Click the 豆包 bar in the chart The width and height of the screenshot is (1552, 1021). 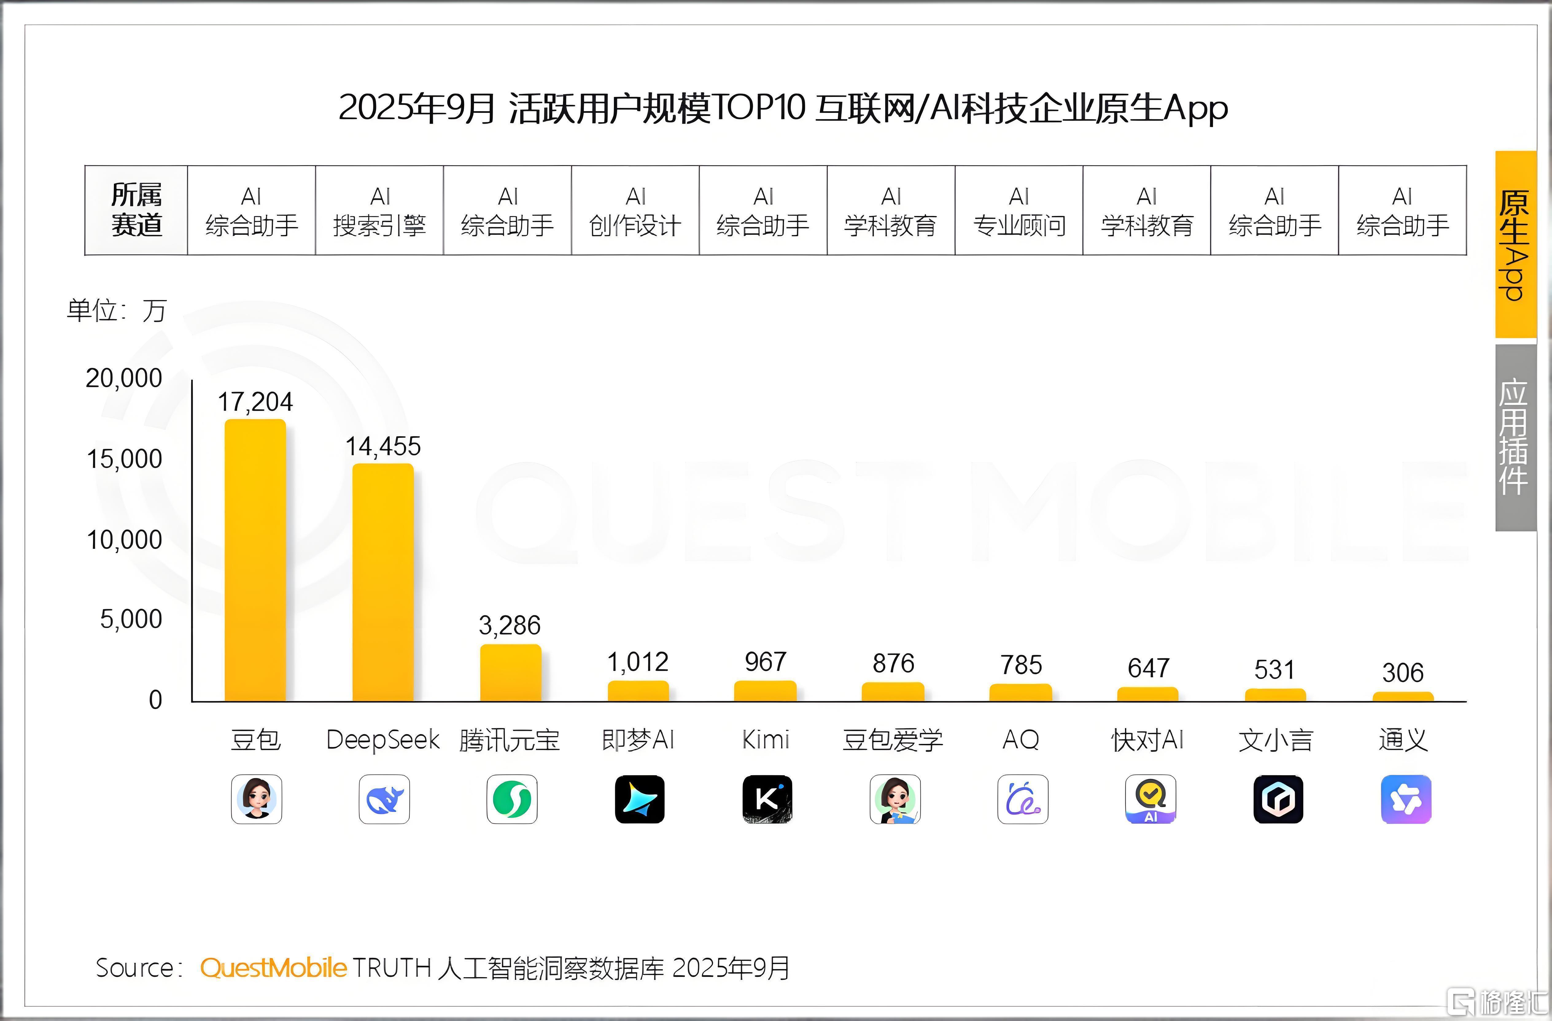tap(256, 560)
